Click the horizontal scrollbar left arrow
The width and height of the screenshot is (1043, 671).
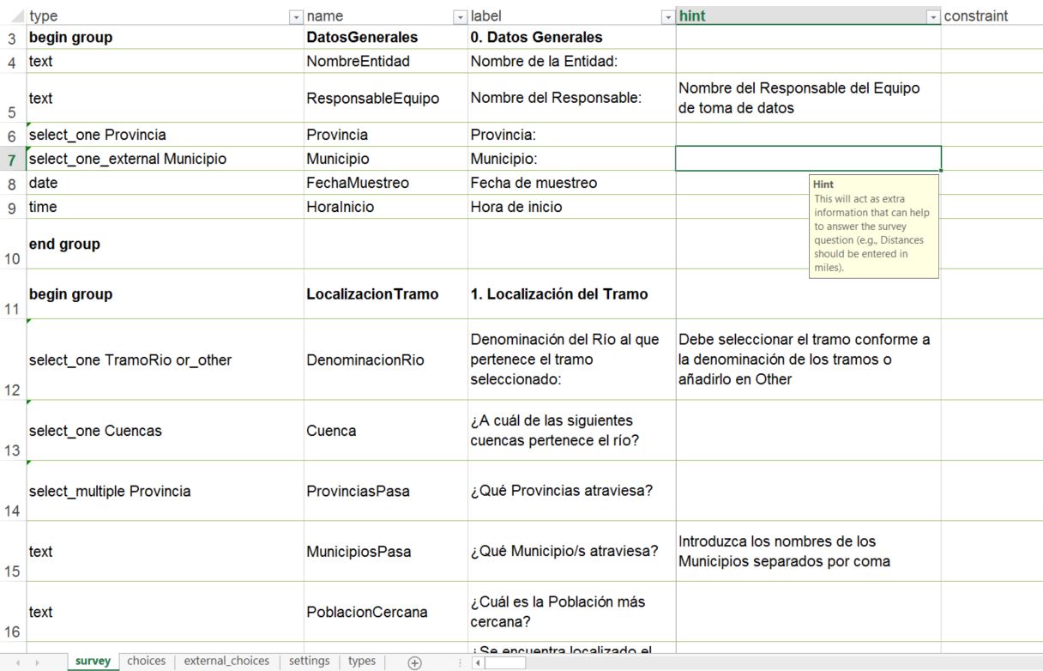pyautogui.click(x=479, y=662)
